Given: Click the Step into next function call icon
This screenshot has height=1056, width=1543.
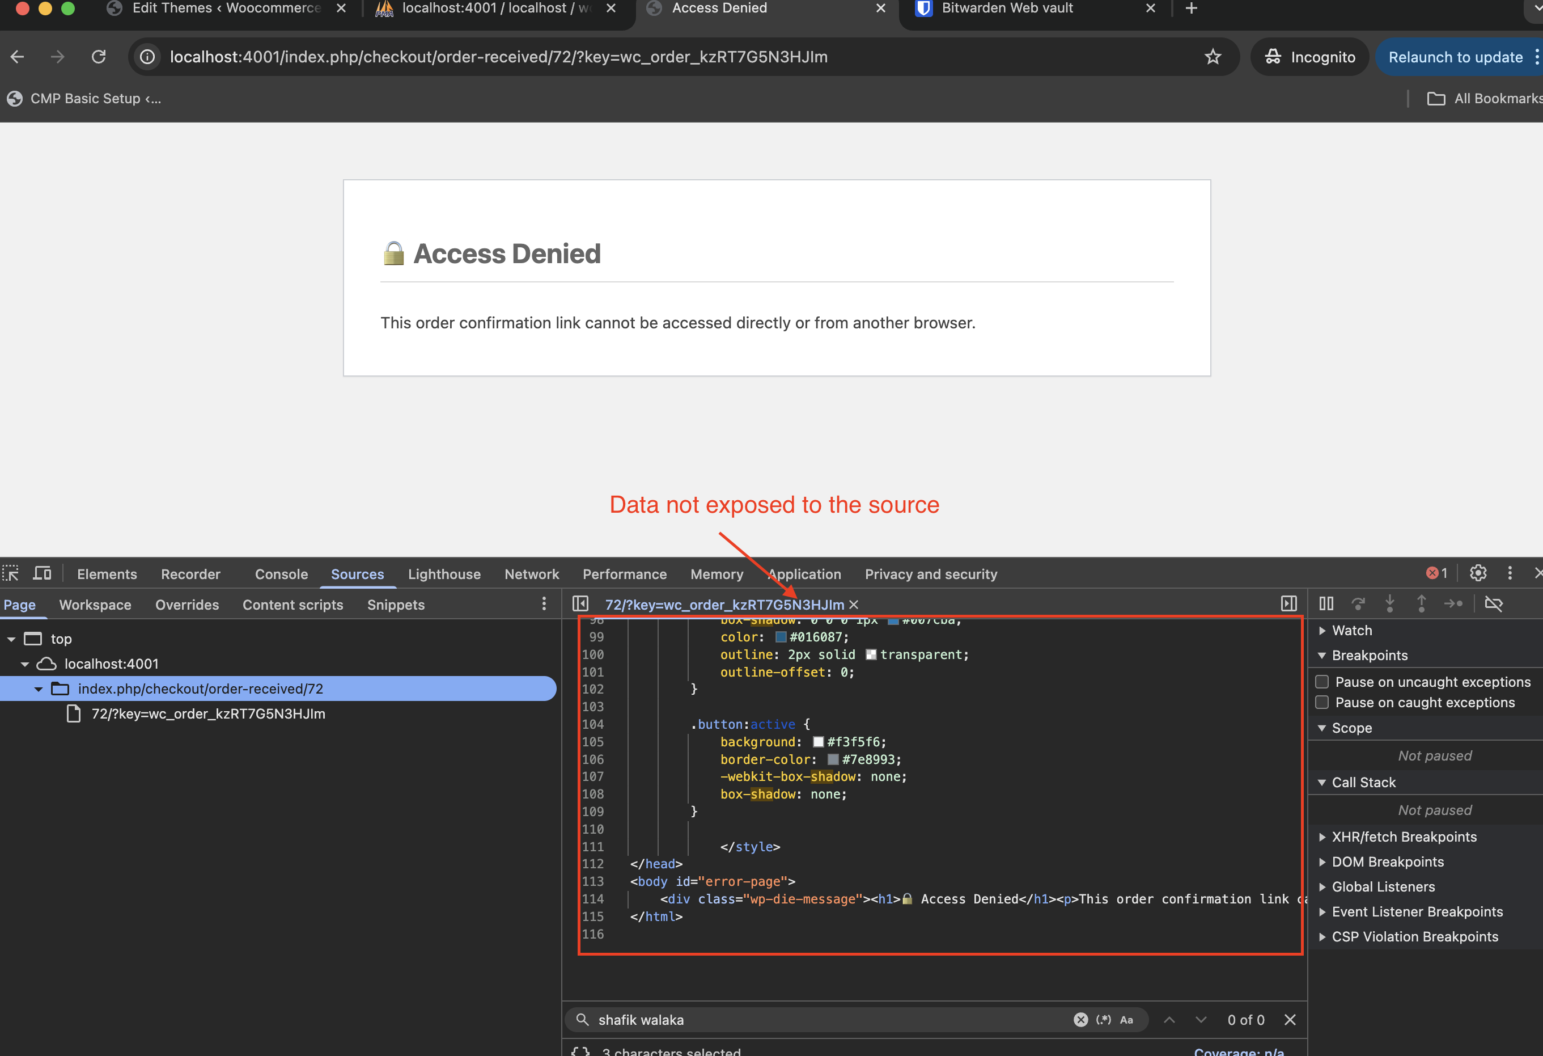Looking at the screenshot, I should click(1391, 604).
